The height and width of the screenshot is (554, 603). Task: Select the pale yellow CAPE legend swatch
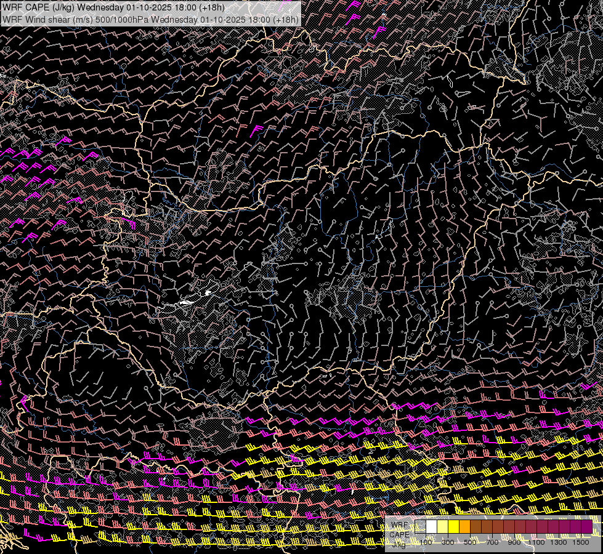point(443,527)
